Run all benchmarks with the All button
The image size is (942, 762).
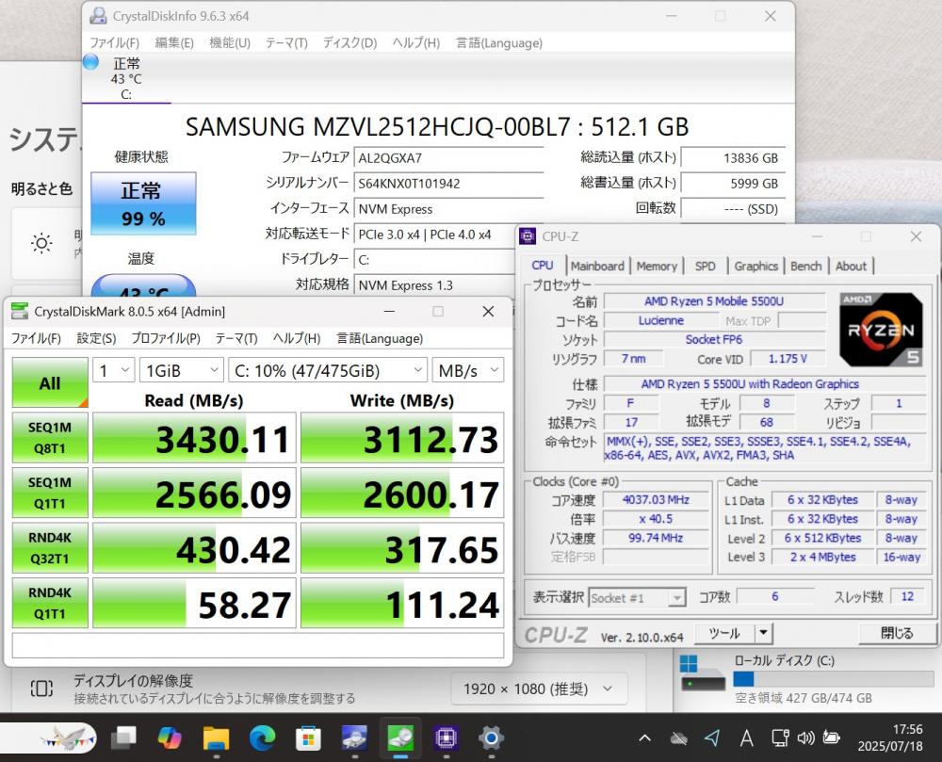(50, 382)
